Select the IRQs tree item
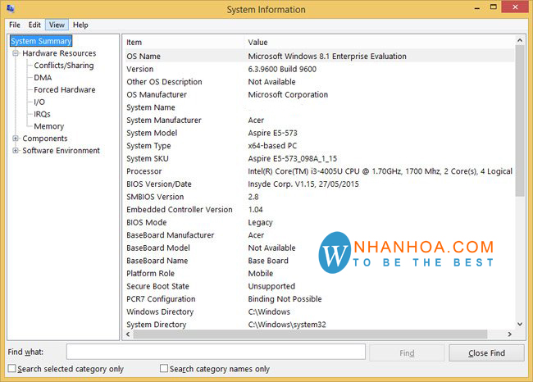The width and height of the screenshot is (533, 382). tap(42, 114)
